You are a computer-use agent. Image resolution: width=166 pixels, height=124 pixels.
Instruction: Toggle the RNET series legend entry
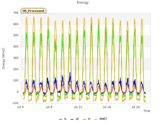(x=101, y=119)
